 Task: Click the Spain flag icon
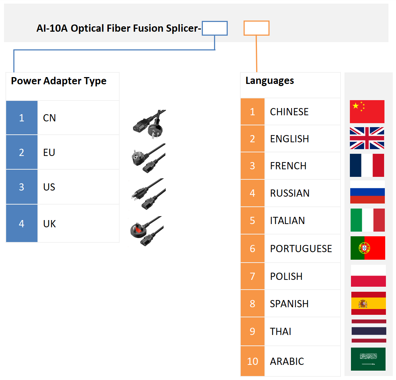tap(368, 303)
